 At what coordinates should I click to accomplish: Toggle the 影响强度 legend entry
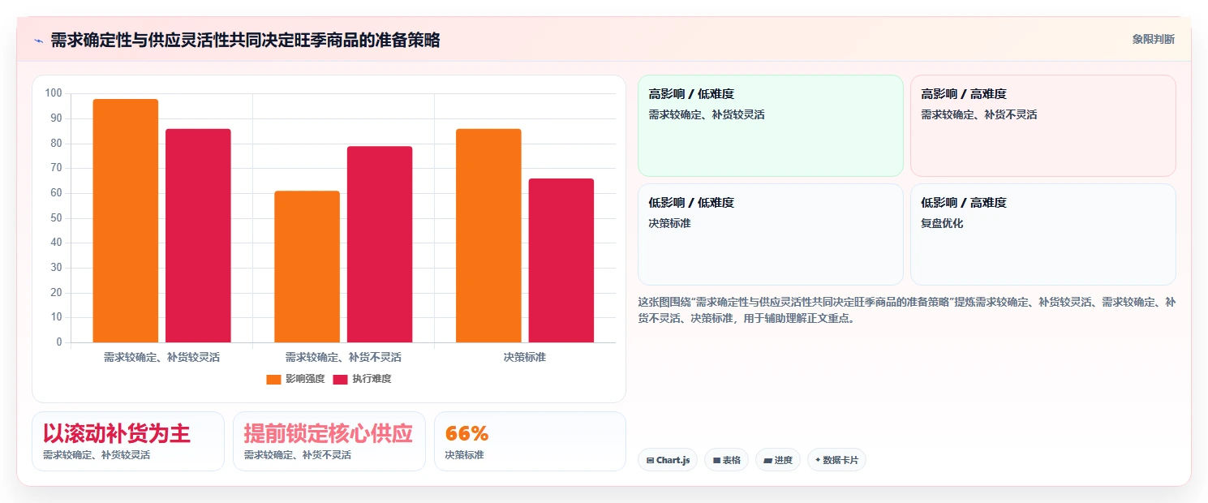295,379
